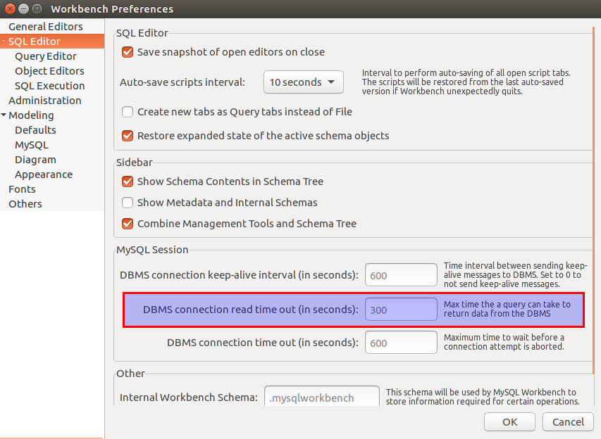The image size is (601, 439).
Task: Toggle Restore expanded state of schema objects
Action: tap(128, 136)
